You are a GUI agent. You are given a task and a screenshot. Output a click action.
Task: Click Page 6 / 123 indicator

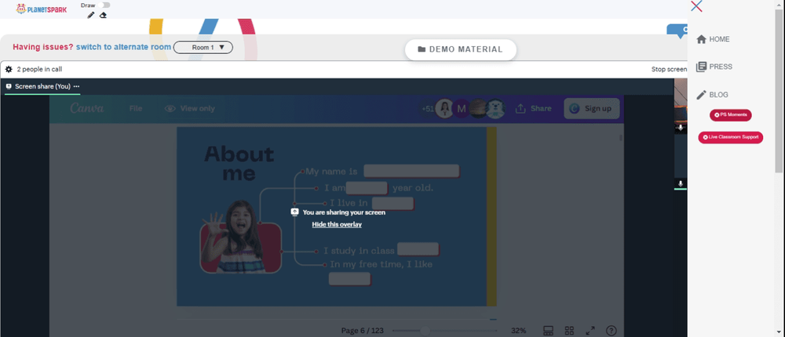click(363, 331)
